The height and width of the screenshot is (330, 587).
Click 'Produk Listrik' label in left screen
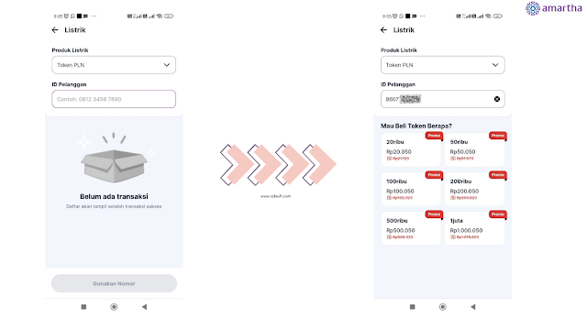(70, 50)
